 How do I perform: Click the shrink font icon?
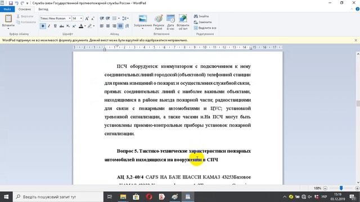(92, 19)
